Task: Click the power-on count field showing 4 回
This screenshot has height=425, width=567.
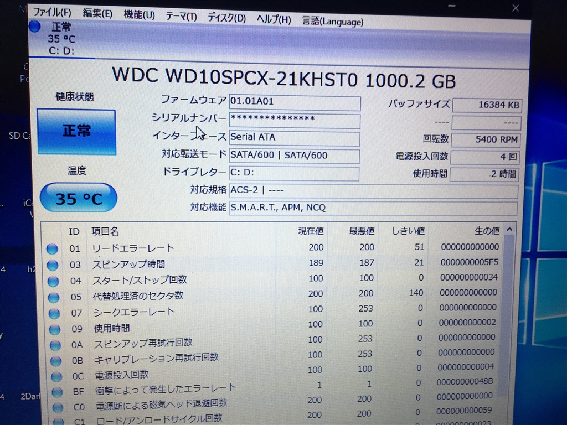Action: (x=484, y=157)
